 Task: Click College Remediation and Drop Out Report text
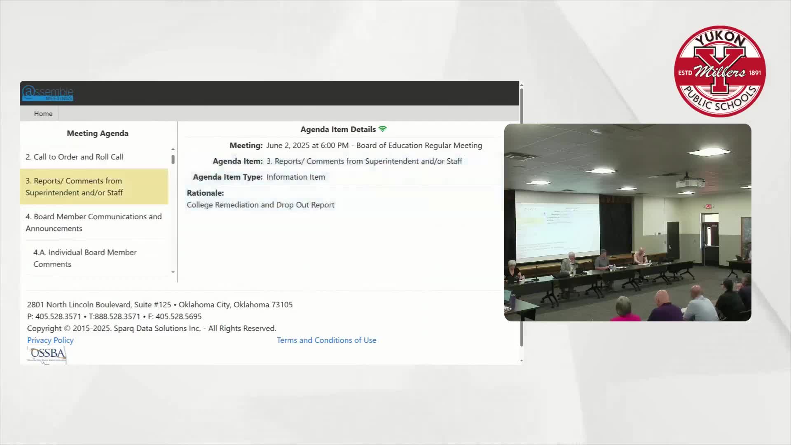click(x=260, y=205)
